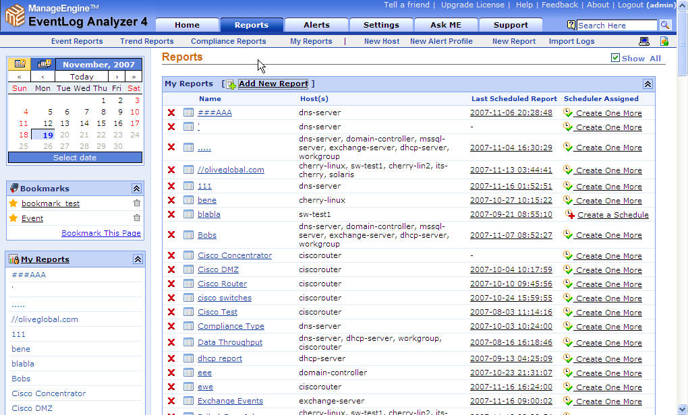Go to the previous year with « arrow
The image size is (688, 415).
coord(20,77)
